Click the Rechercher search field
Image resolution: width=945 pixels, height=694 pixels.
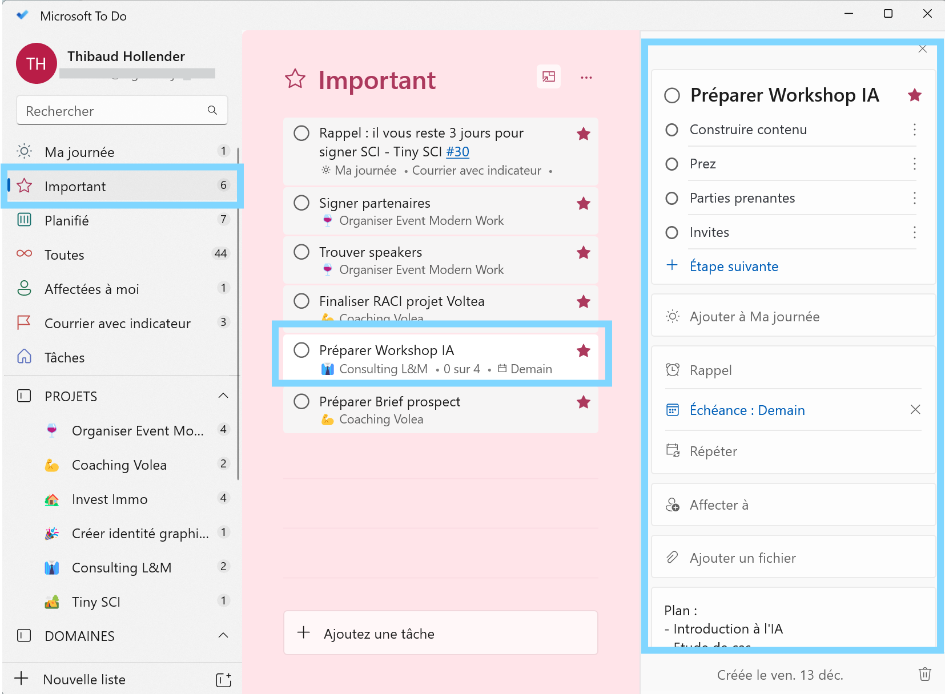tap(114, 111)
